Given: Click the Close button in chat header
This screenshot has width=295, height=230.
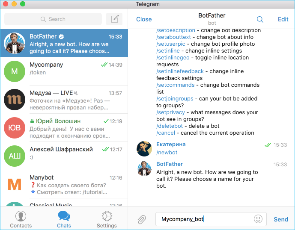Looking at the screenshot, I should 144,19.
